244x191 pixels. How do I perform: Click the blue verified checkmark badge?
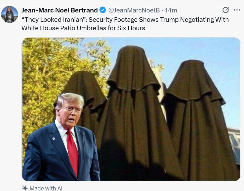click(103, 10)
